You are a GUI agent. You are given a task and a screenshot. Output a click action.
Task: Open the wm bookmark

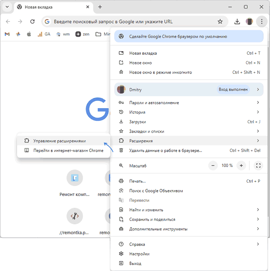point(63,34)
